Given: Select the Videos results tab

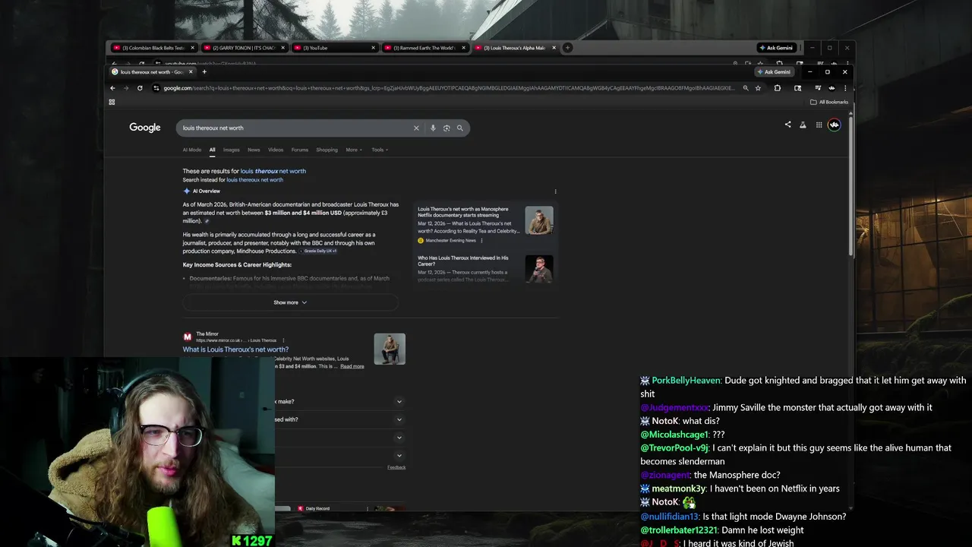Looking at the screenshot, I should (276, 150).
